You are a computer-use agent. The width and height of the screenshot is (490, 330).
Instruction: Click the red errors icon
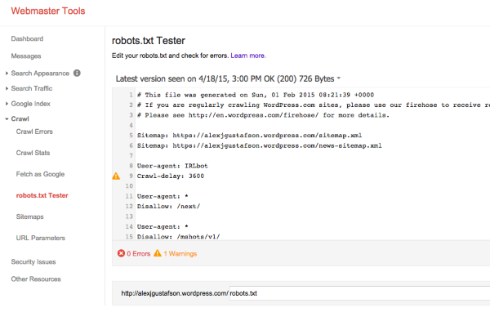(121, 254)
